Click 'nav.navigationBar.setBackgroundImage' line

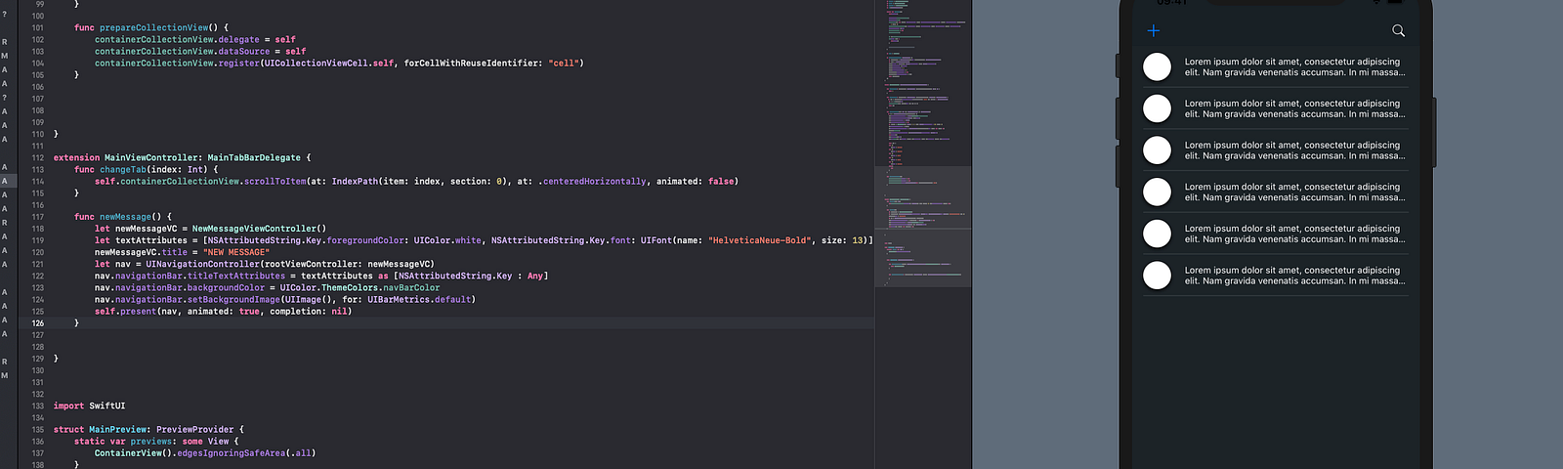pyautogui.click(x=285, y=299)
